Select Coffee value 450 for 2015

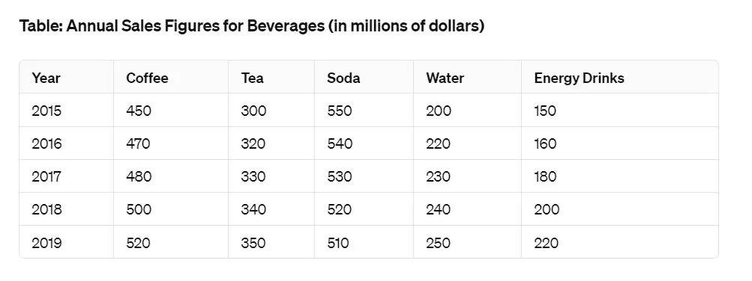click(x=139, y=111)
